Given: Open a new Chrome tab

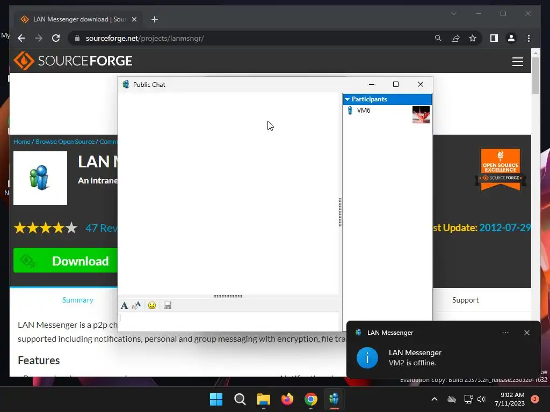Looking at the screenshot, I should click(155, 19).
